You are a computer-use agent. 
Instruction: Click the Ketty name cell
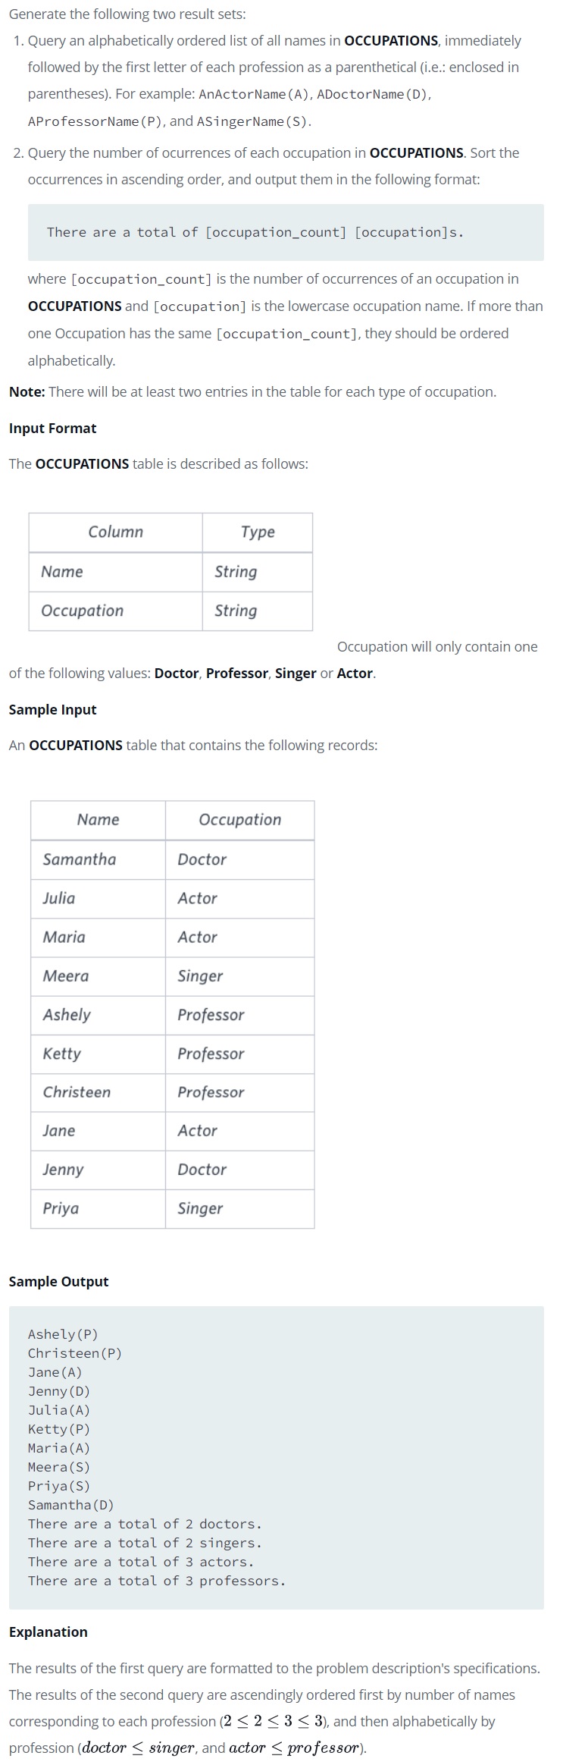[x=98, y=1054]
